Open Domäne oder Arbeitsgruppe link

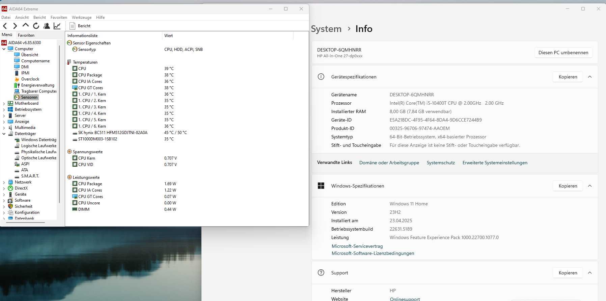[x=389, y=163]
